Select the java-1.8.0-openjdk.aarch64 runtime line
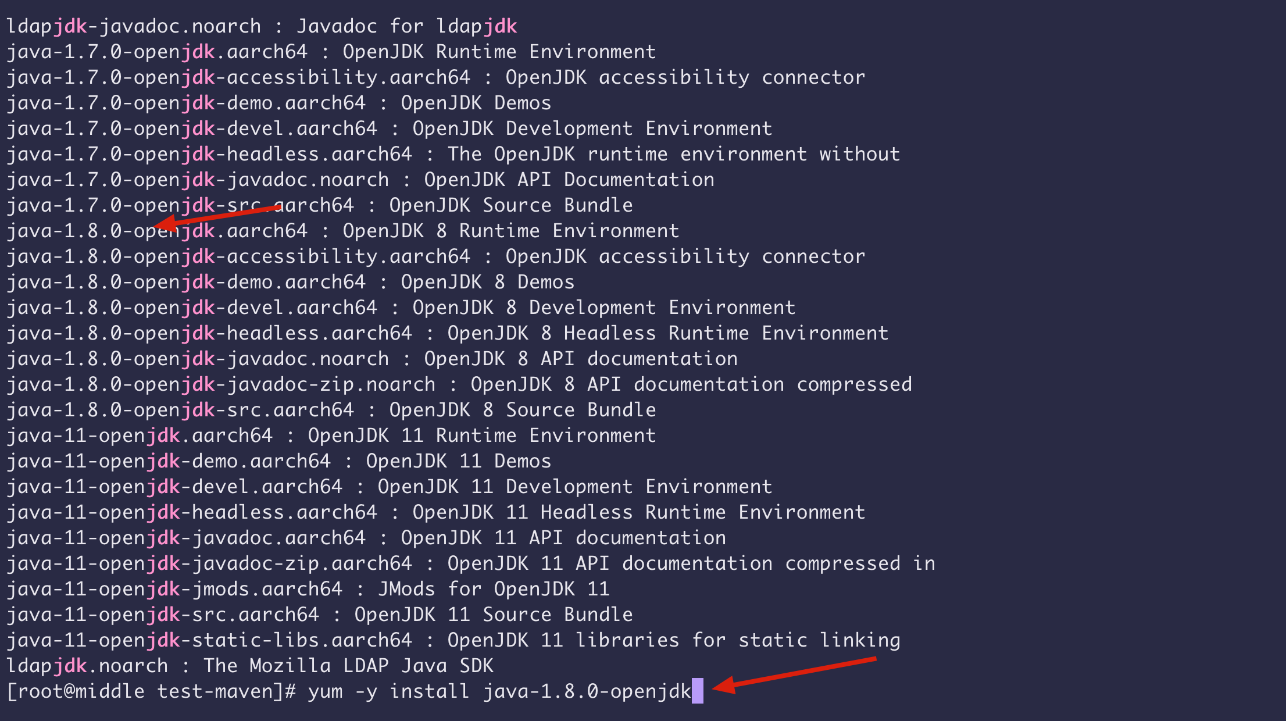The height and width of the screenshot is (721, 1286). pos(342,231)
